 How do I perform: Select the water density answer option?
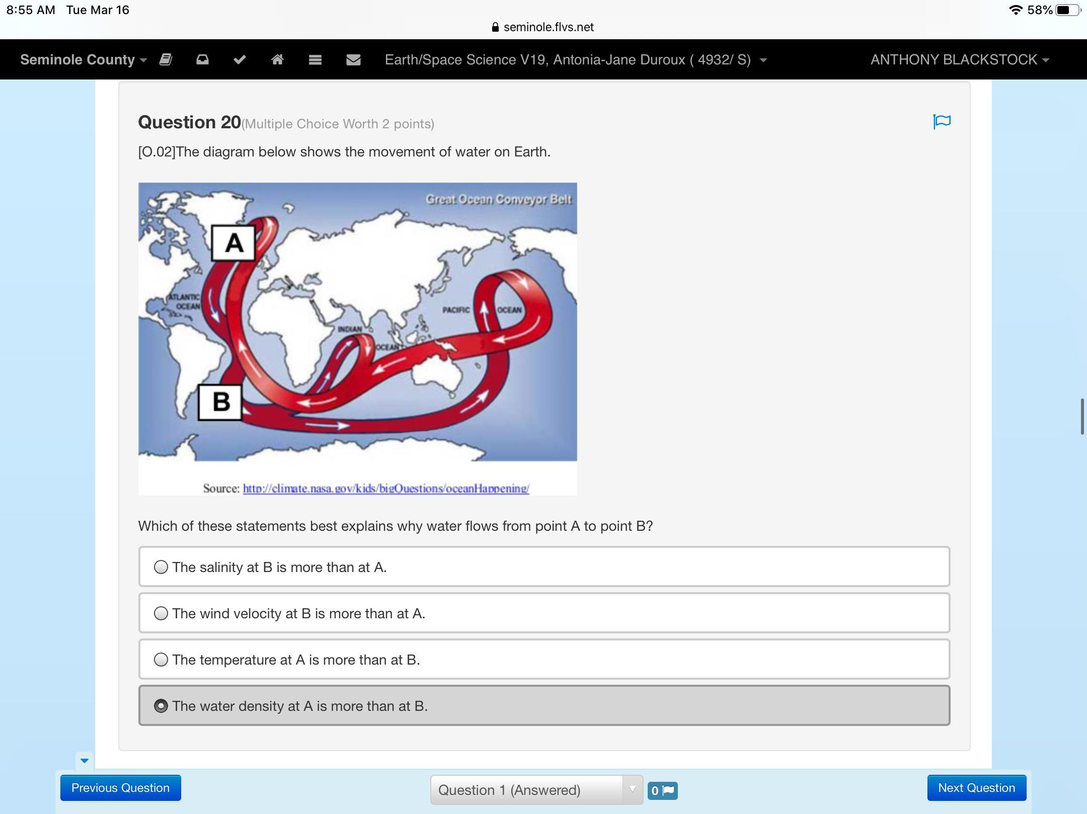pos(161,706)
